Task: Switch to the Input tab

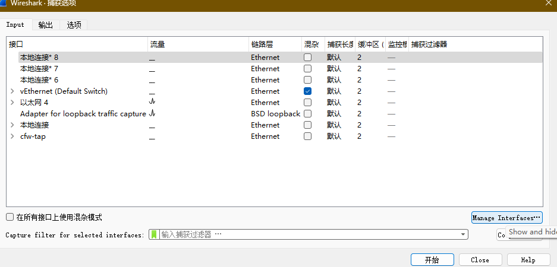Action: (x=15, y=25)
